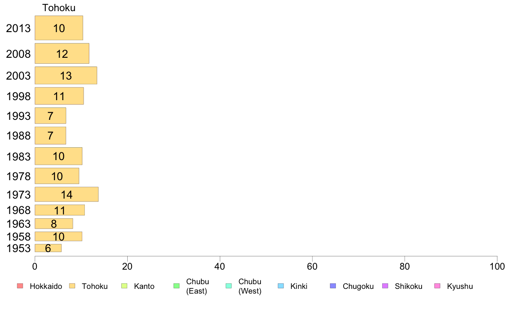Click the Tohoku column header title
The width and height of the screenshot is (509, 315).
(59, 8)
